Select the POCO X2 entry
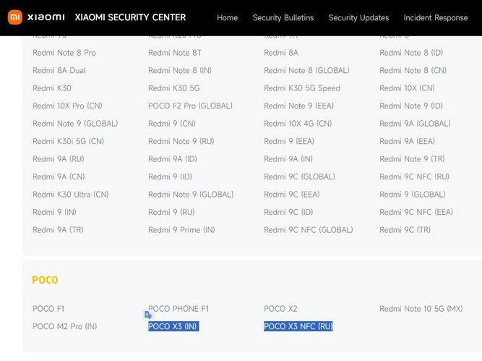 (x=280, y=309)
